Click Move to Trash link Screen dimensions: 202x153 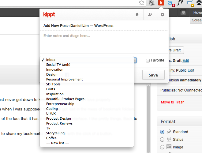click(173, 102)
